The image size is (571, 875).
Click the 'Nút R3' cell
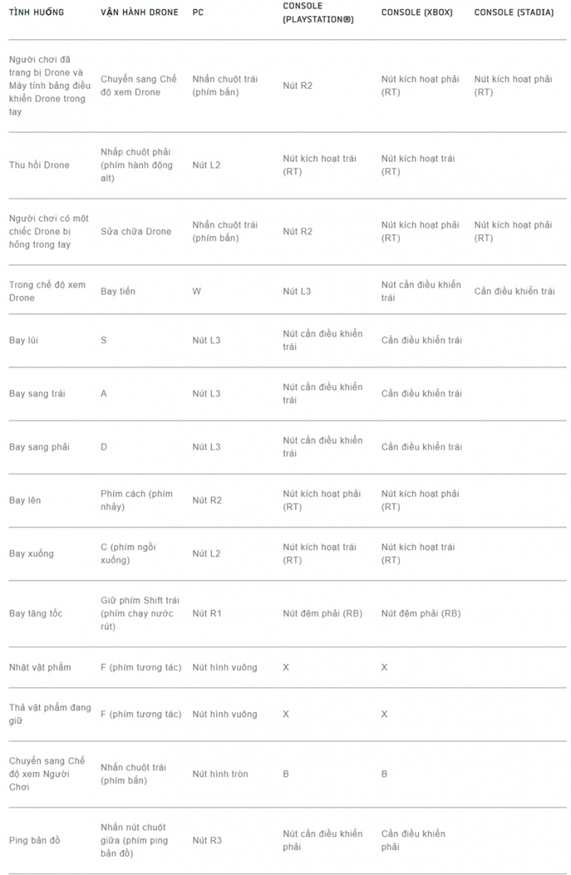[x=207, y=840]
